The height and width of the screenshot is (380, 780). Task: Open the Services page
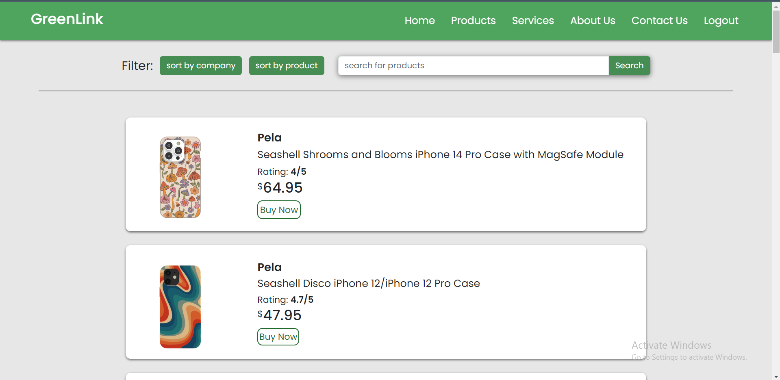pyautogui.click(x=532, y=20)
